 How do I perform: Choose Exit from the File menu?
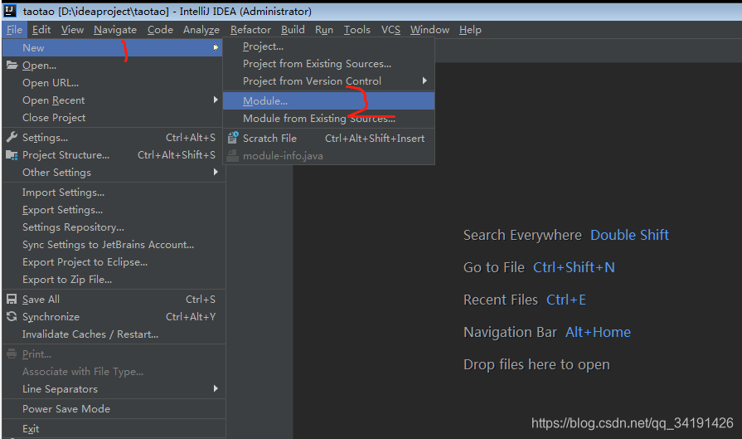point(112,428)
